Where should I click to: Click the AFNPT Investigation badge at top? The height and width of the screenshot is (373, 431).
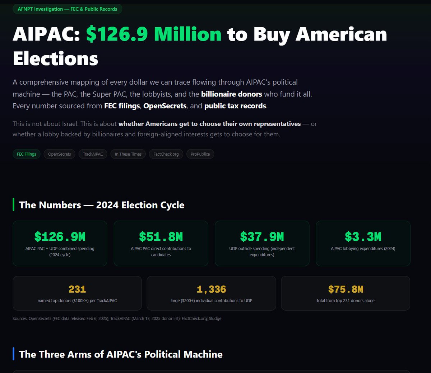(x=68, y=9)
